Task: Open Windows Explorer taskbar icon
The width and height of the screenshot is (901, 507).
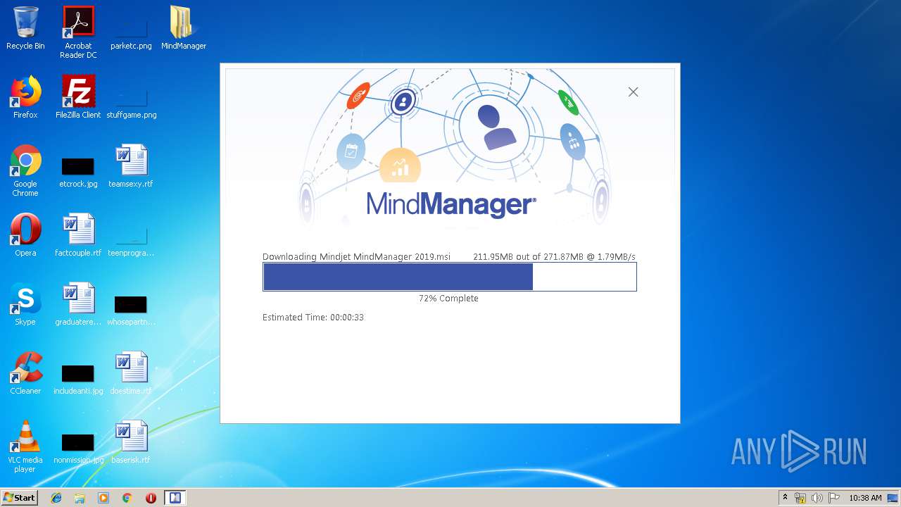Action: (80, 498)
